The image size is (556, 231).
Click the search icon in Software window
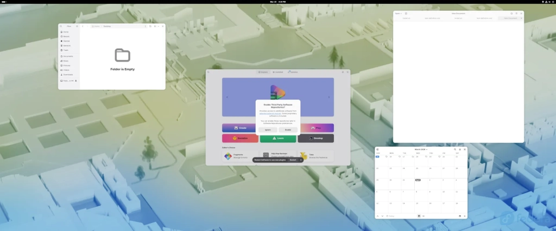208,72
